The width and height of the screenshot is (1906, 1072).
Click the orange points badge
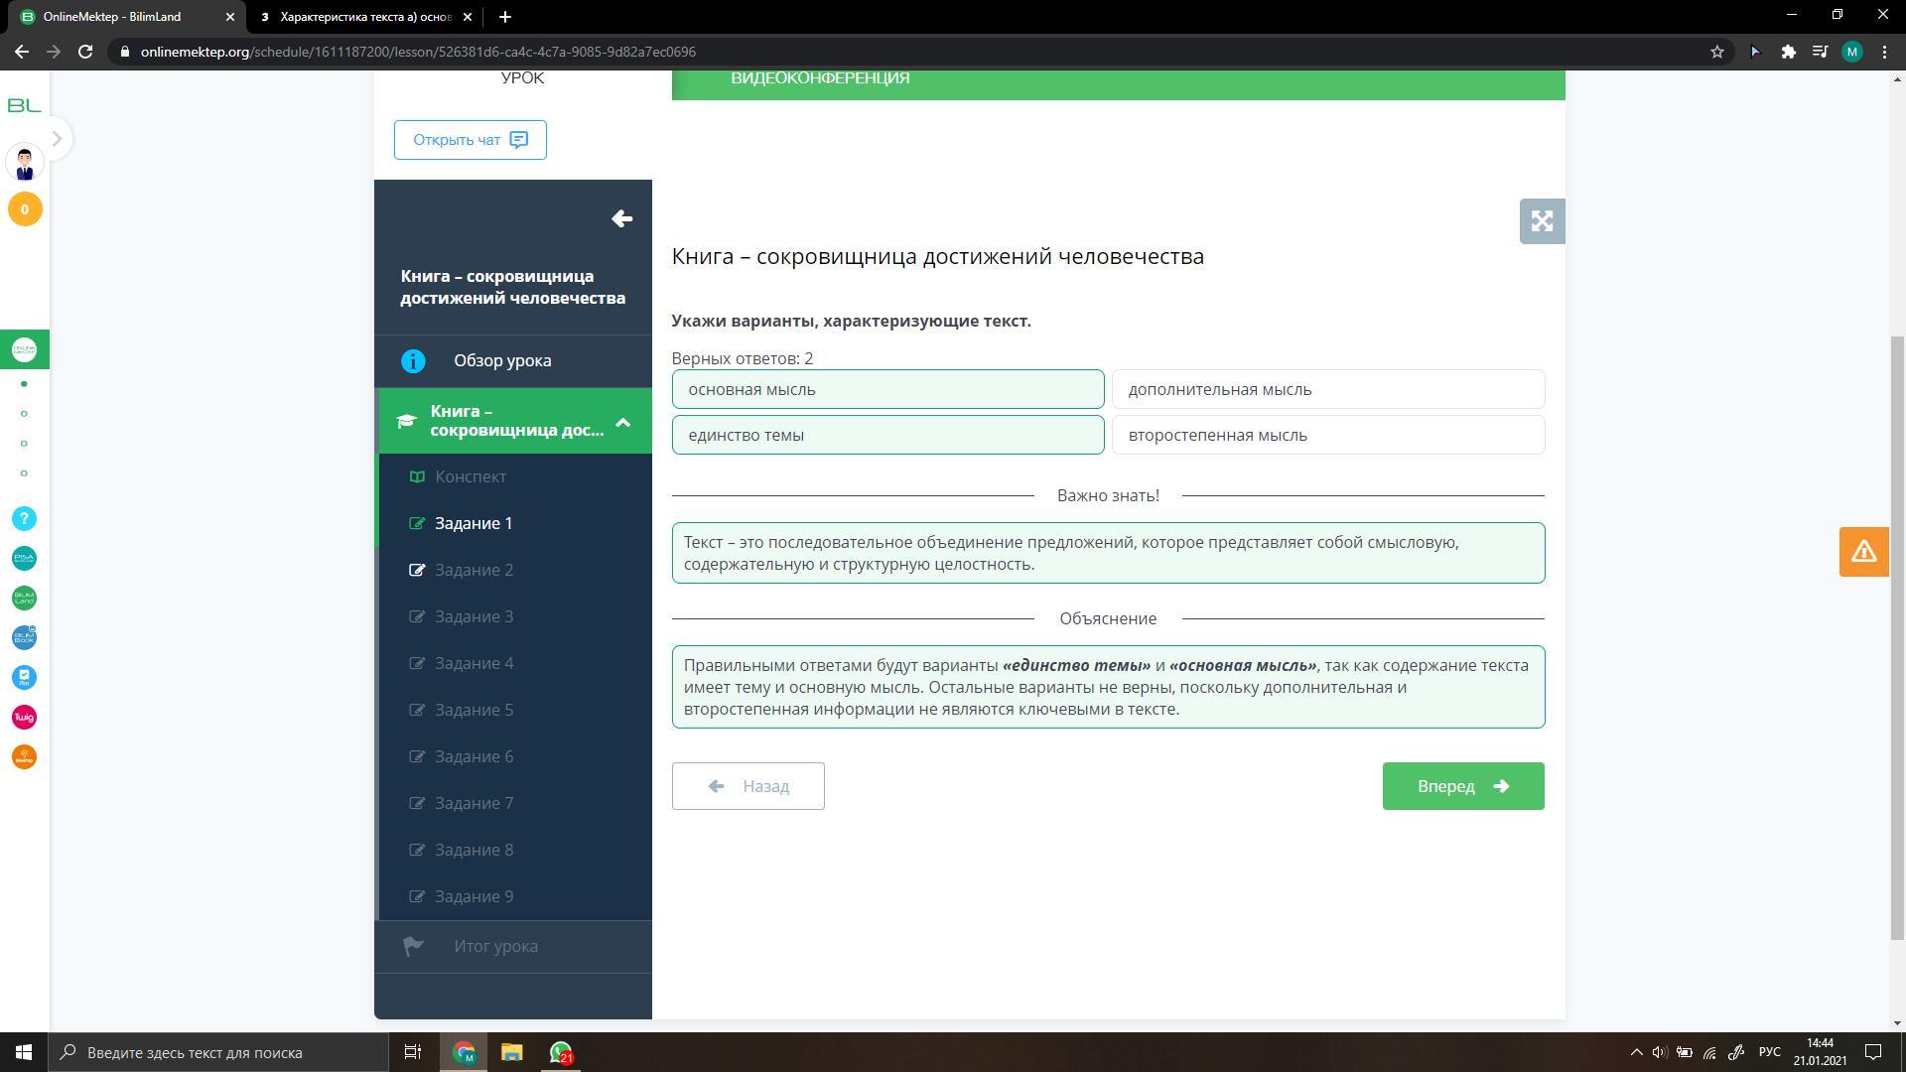[25, 209]
